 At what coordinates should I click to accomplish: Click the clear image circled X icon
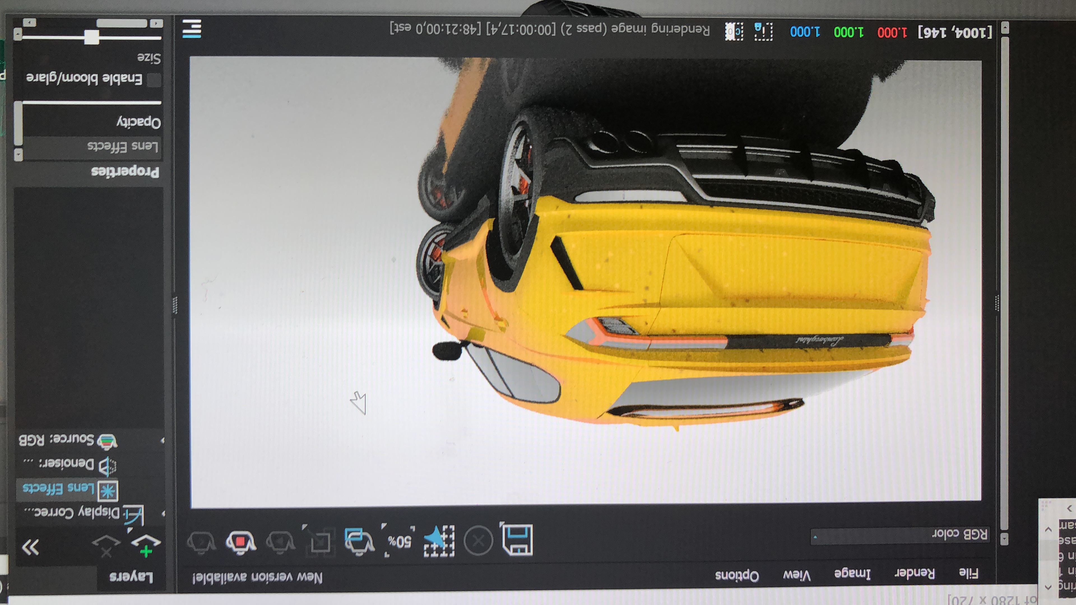tap(478, 541)
